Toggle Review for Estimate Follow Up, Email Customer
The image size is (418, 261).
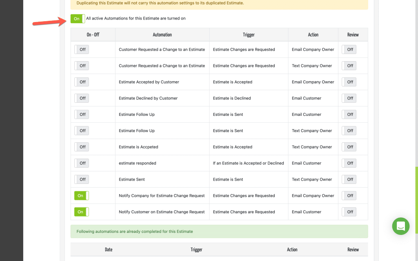tap(349, 115)
